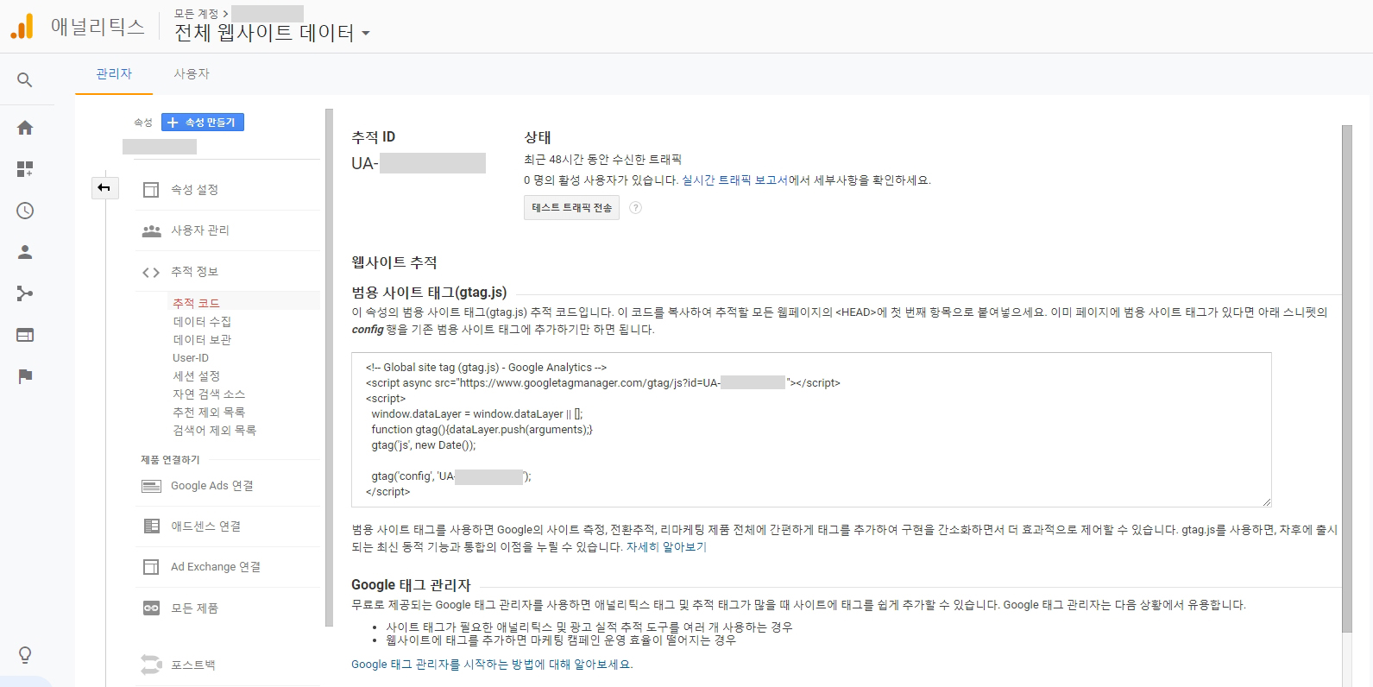Click the 추적 정보 code brackets icon
1373x687 pixels.
pos(151,272)
